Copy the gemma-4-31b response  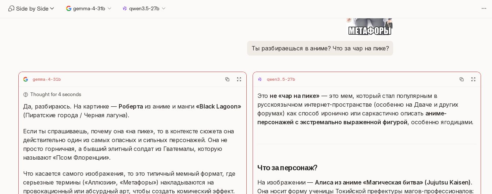coord(227,79)
